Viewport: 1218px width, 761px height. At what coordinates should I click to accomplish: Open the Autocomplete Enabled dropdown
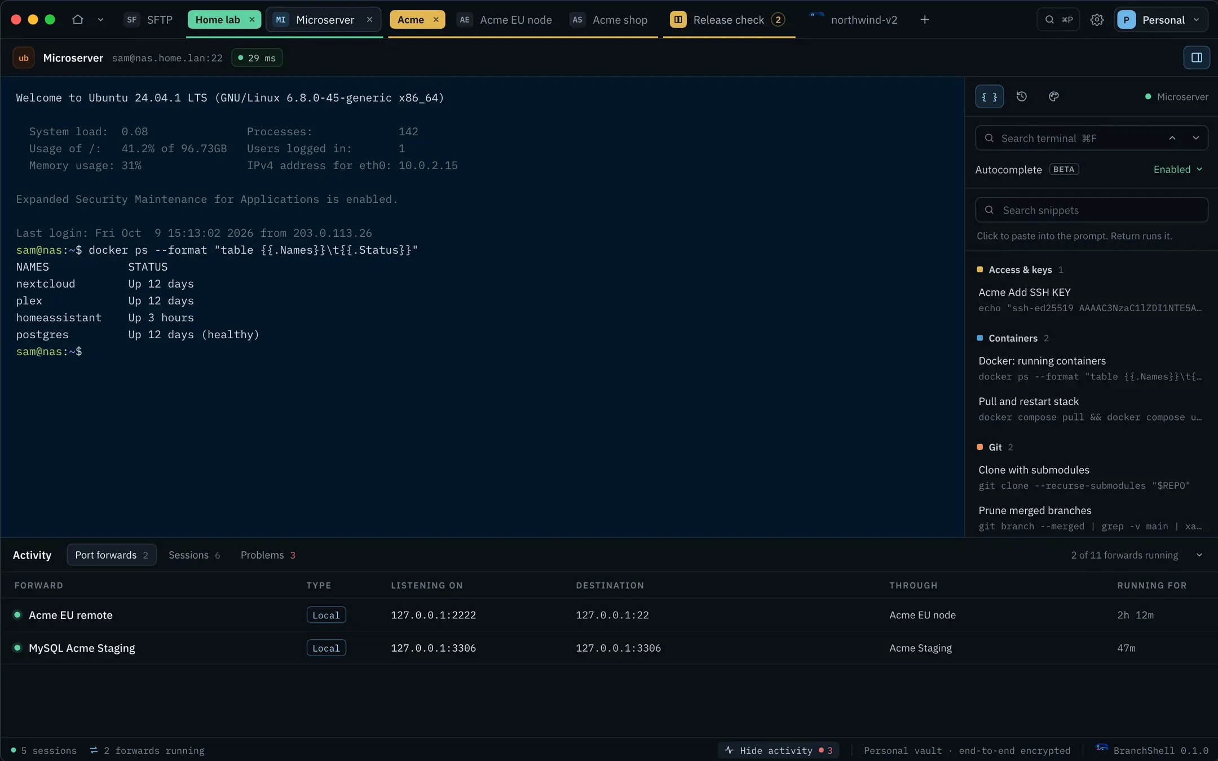tap(1178, 170)
